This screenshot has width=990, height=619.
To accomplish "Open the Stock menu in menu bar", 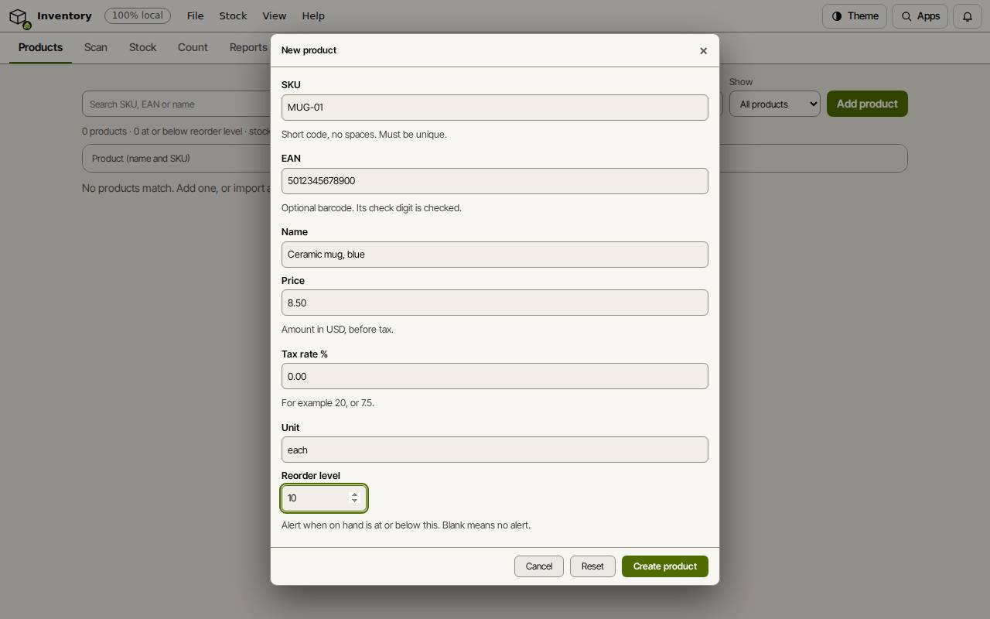I will pyautogui.click(x=233, y=16).
